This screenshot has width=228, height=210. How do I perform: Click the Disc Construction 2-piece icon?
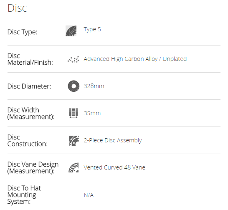pos(74,141)
